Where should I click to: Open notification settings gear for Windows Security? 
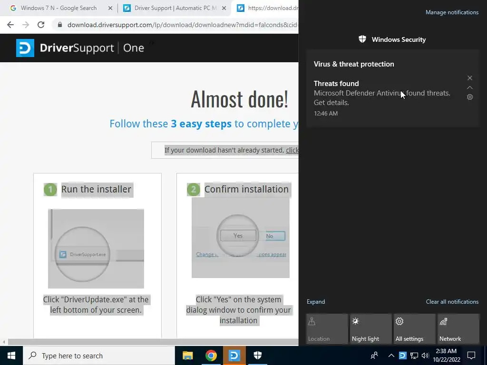tap(469, 97)
